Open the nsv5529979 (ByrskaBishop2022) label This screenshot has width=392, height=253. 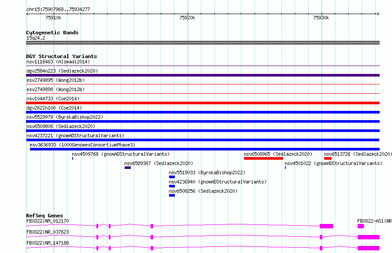65,117
